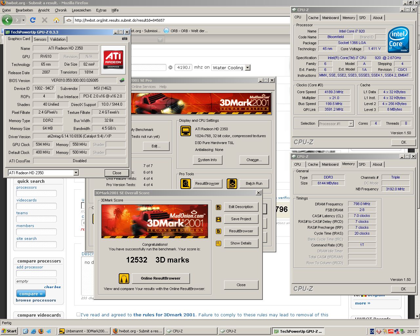Open Help menu in 3DMark2001 window
The image size is (420, 336).
click(x=163, y=87)
